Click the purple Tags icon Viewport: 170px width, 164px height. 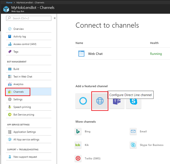point(10,52)
